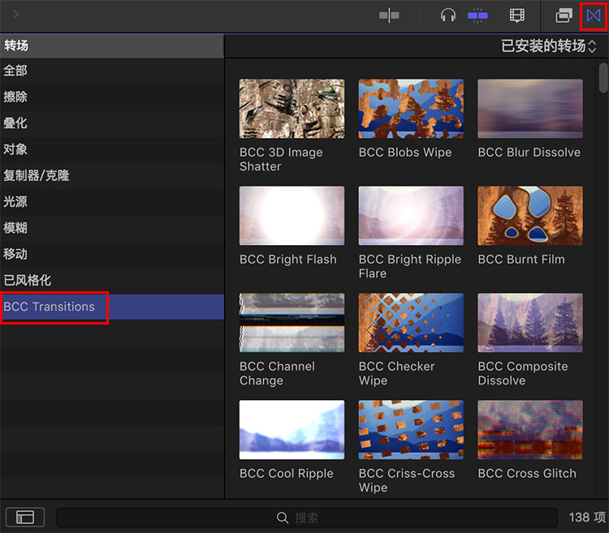Toggle audio skimming headphones icon
This screenshot has width=609, height=533.
pyautogui.click(x=447, y=16)
